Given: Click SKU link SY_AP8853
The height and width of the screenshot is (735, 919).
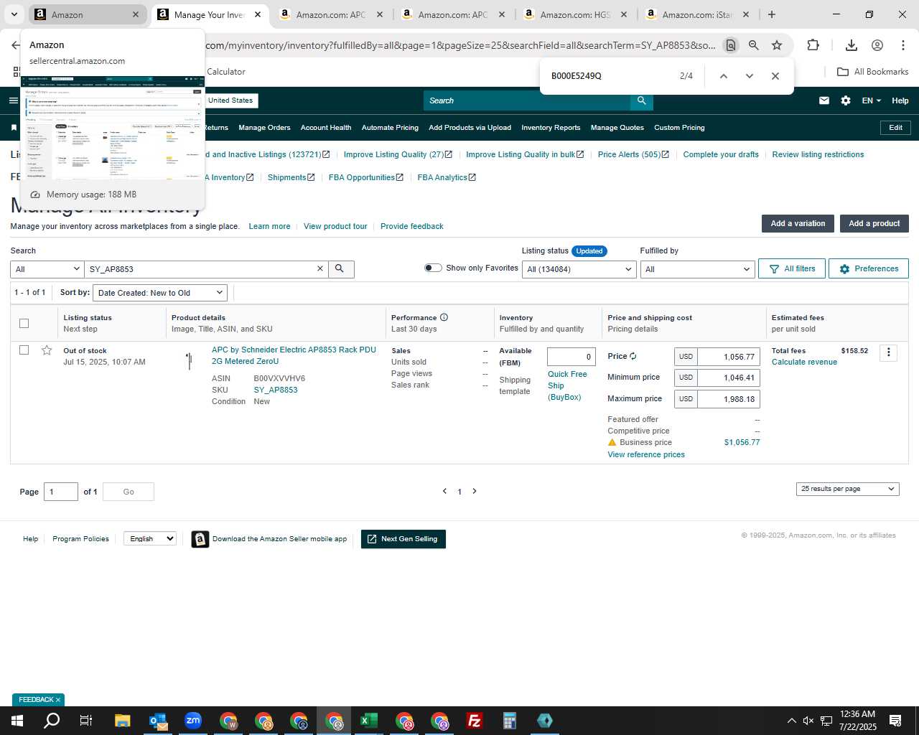Looking at the screenshot, I should click(x=276, y=390).
